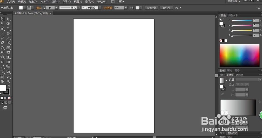Select the Pen tool
The image size is (262, 138).
coord(2,29)
